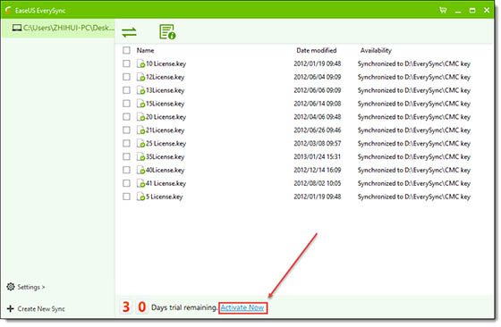Click the sync arrows icon in toolbar
Viewport: 501px width, 327px height.
point(129,32)
